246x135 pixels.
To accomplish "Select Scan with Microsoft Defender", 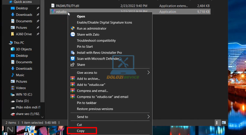I will (x=99, y=58).
